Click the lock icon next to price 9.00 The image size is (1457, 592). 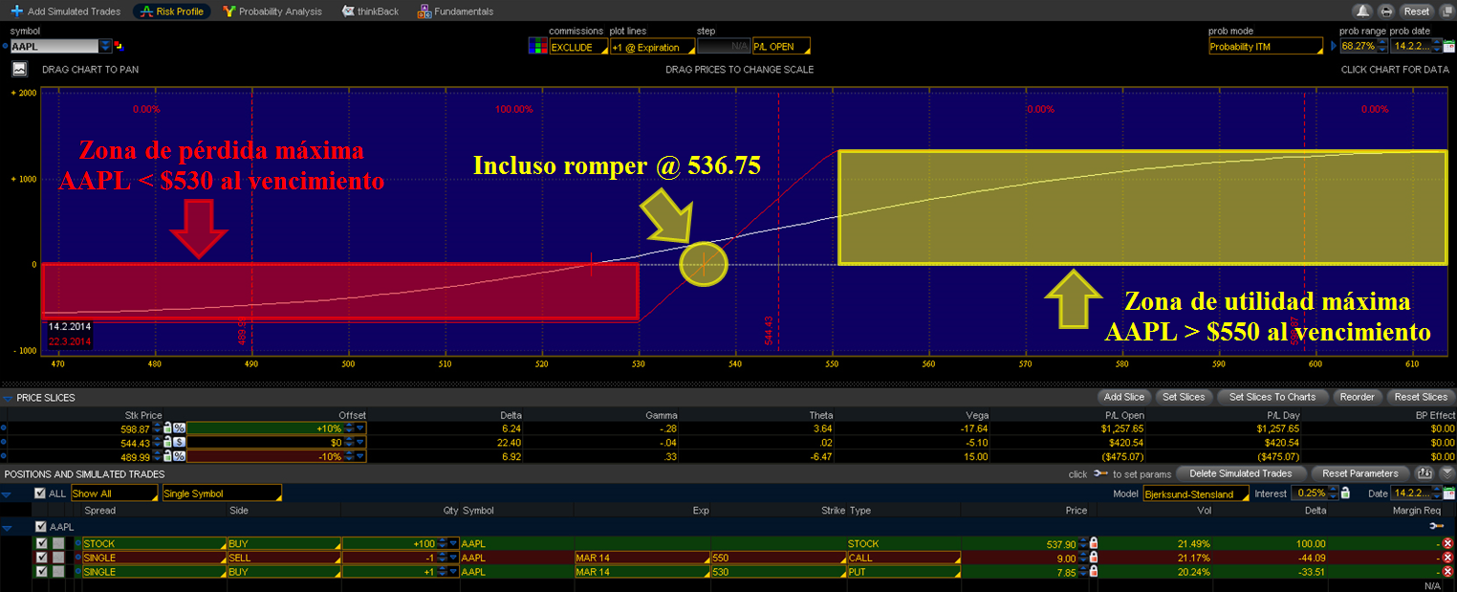1094,558
